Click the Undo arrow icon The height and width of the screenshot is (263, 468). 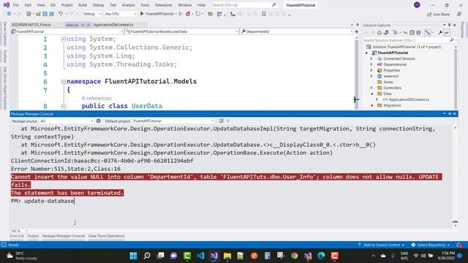pyautogui.click(x=61, y=14)
